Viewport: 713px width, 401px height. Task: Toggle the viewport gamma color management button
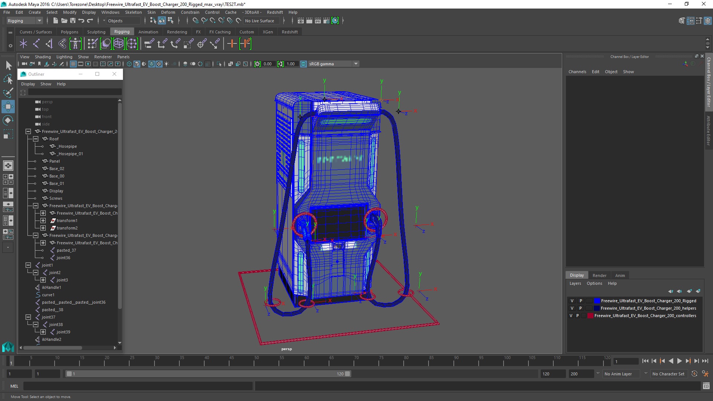(303, 64)
